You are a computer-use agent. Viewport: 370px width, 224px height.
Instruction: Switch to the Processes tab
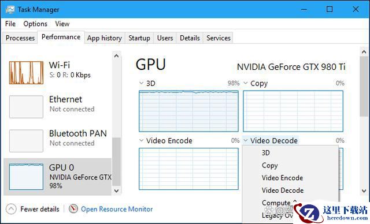tap(20, 38)
